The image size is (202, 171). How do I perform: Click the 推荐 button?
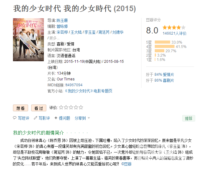(x=188, y=118)
